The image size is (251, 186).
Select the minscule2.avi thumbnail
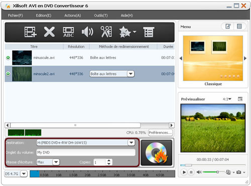tap(22, 74)
